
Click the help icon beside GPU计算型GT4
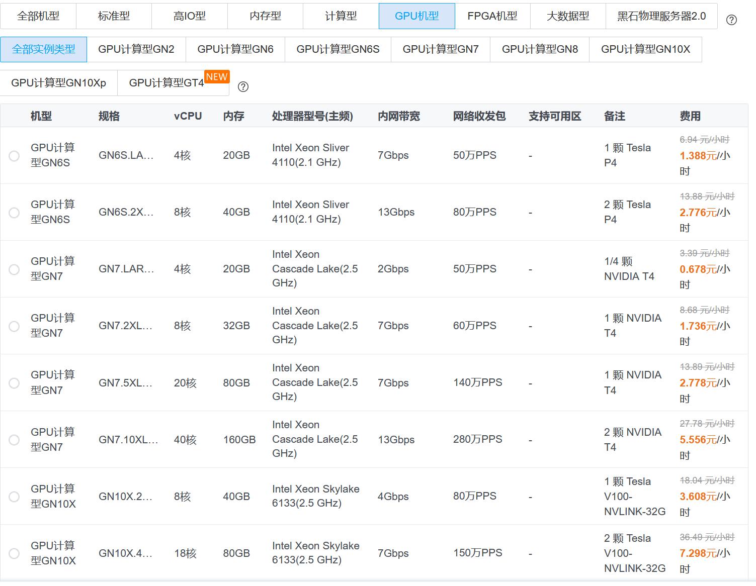pos(243,86)
